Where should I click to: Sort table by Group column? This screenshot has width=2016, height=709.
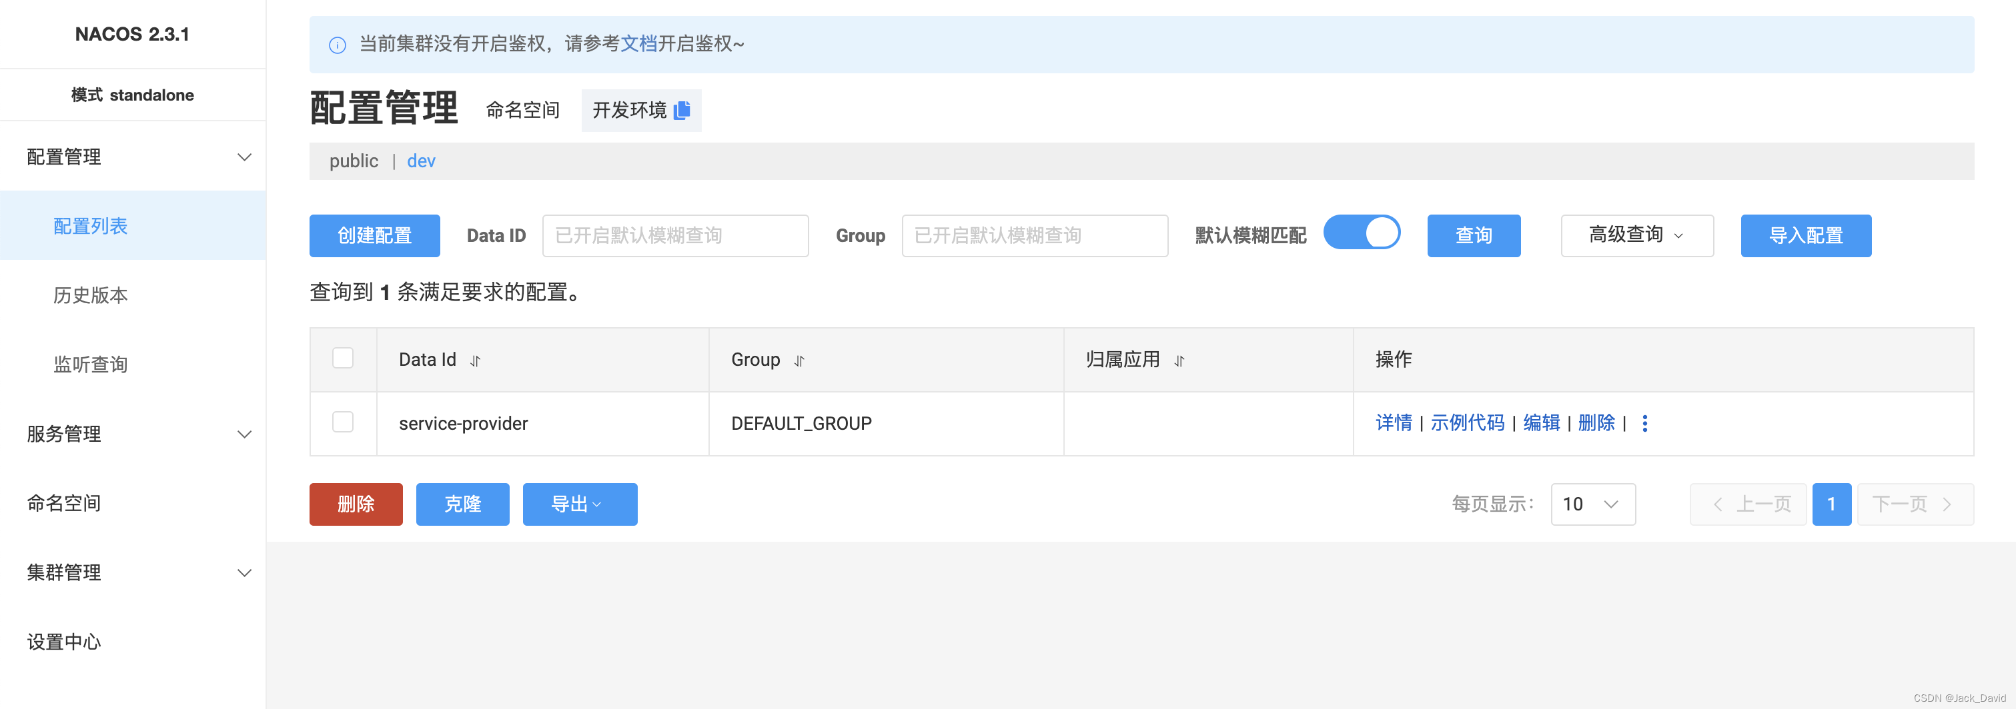tap(799, 360)
